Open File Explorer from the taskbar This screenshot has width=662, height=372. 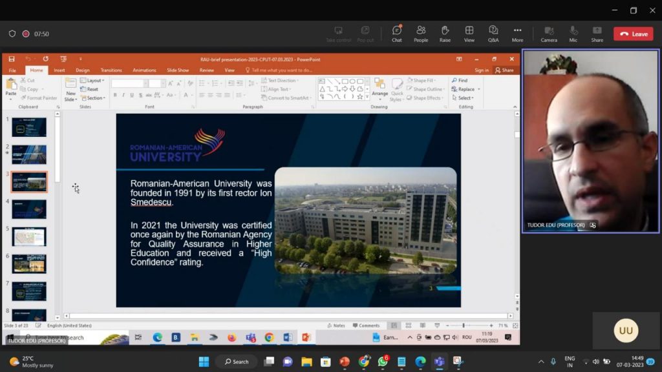tap(306, 362)
